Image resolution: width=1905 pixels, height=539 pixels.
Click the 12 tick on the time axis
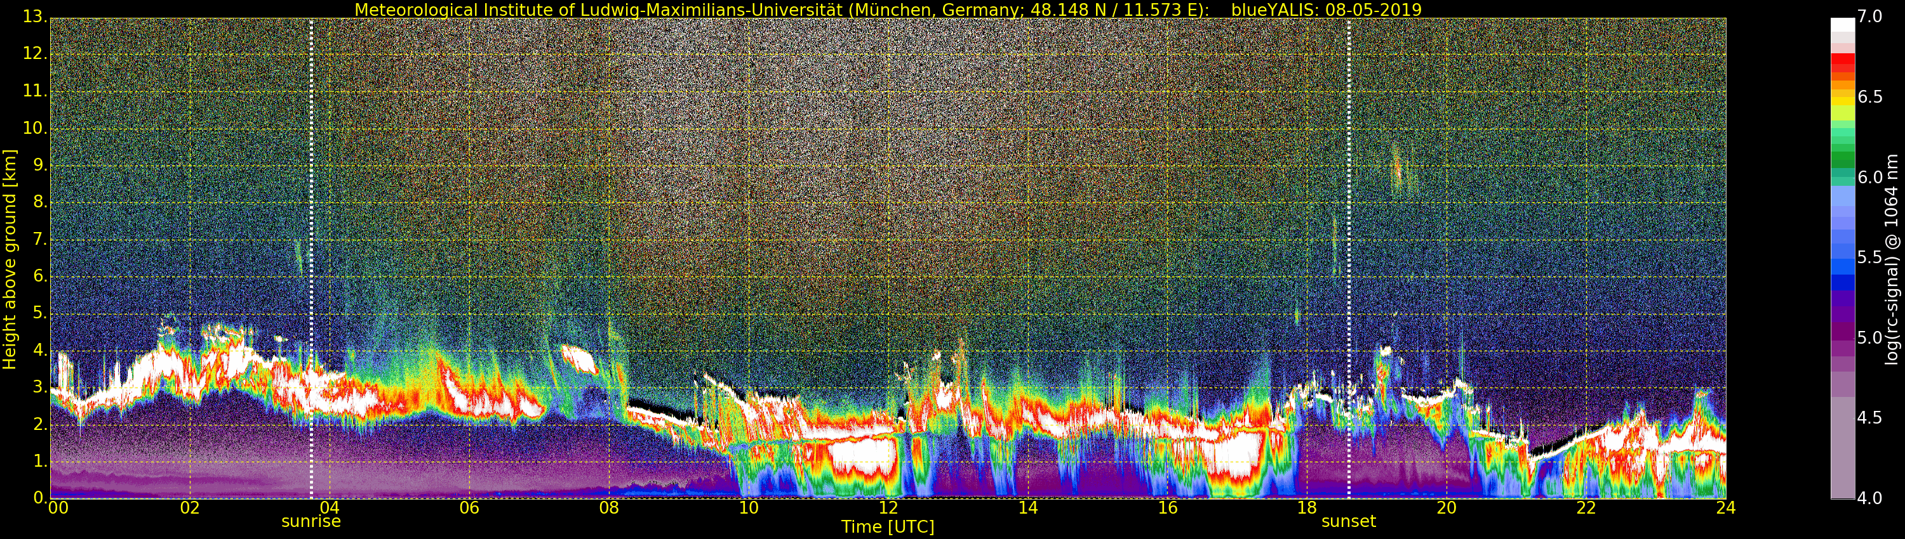pos(888,508)
